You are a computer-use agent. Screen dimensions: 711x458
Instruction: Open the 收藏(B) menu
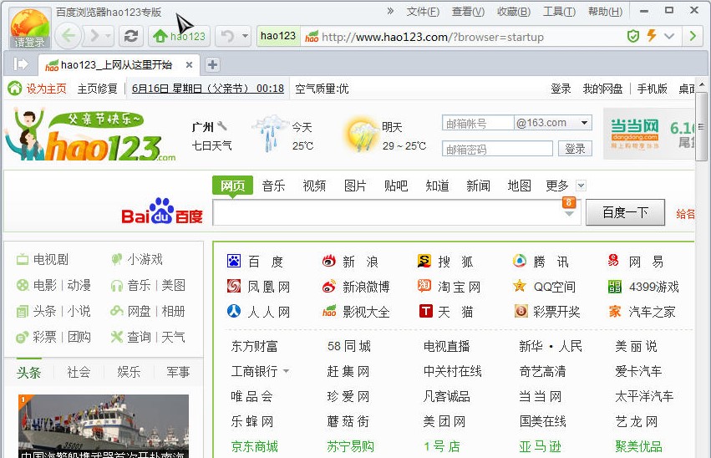click(x=513, y=12)
